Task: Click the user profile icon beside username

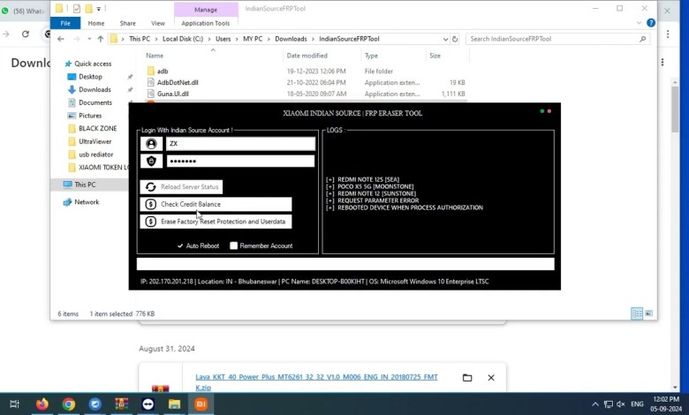Action: (x=151, y=144)
